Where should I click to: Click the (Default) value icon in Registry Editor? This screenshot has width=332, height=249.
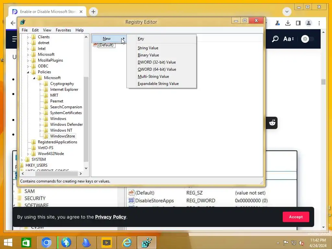pos(95,45)
